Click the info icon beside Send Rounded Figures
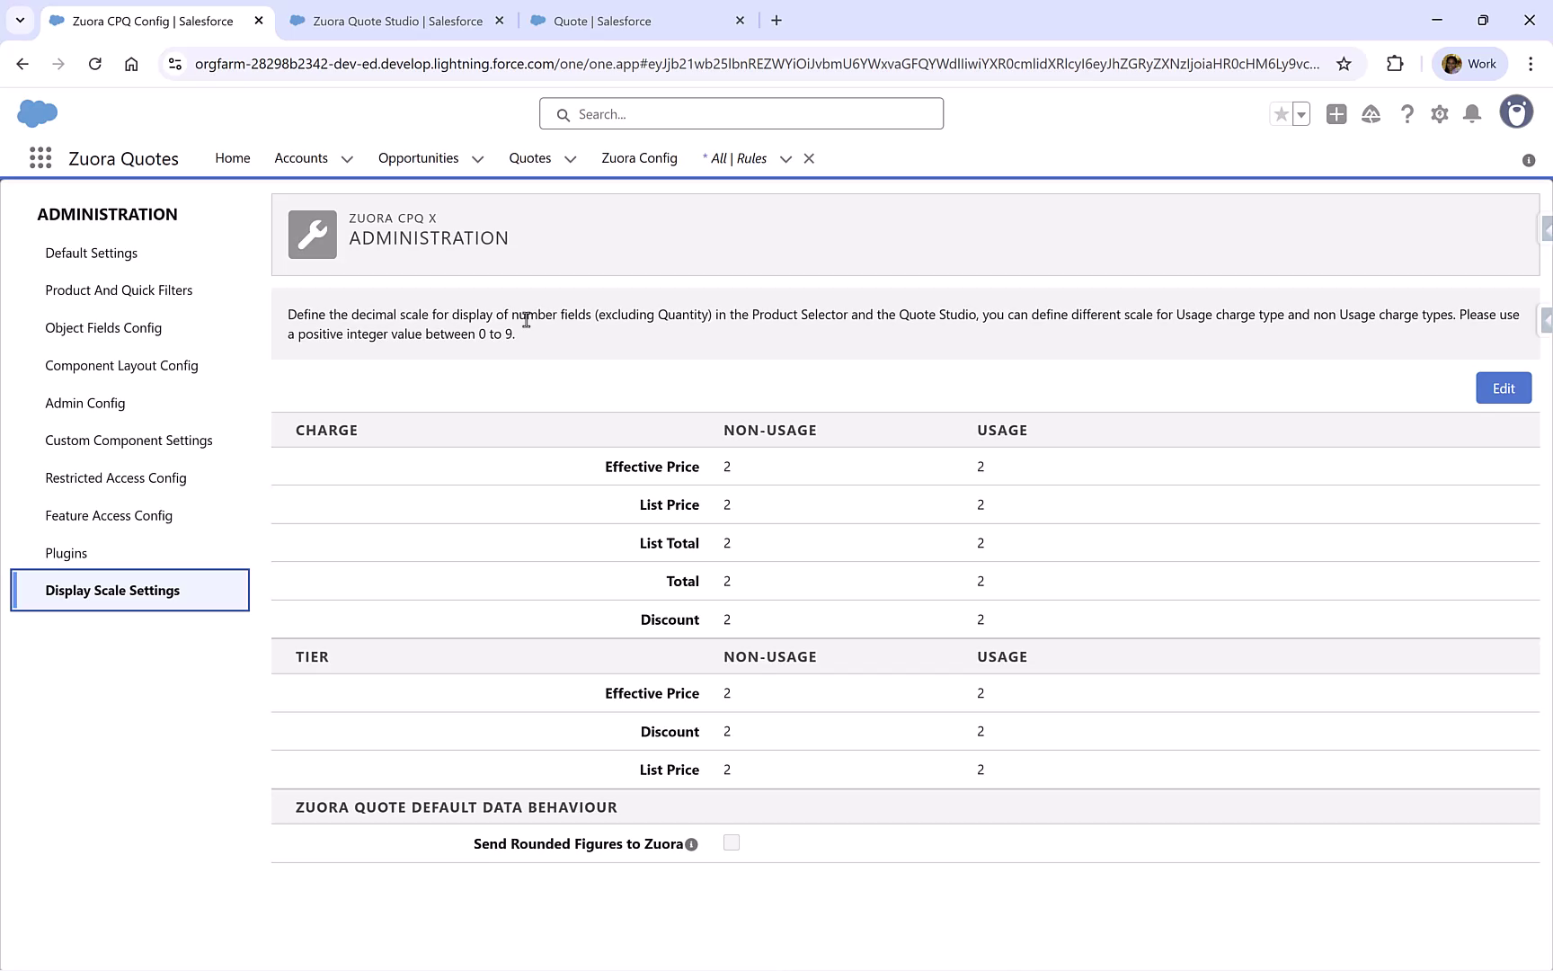Viewport: 1553px width, 971px height. click(691, 844)
